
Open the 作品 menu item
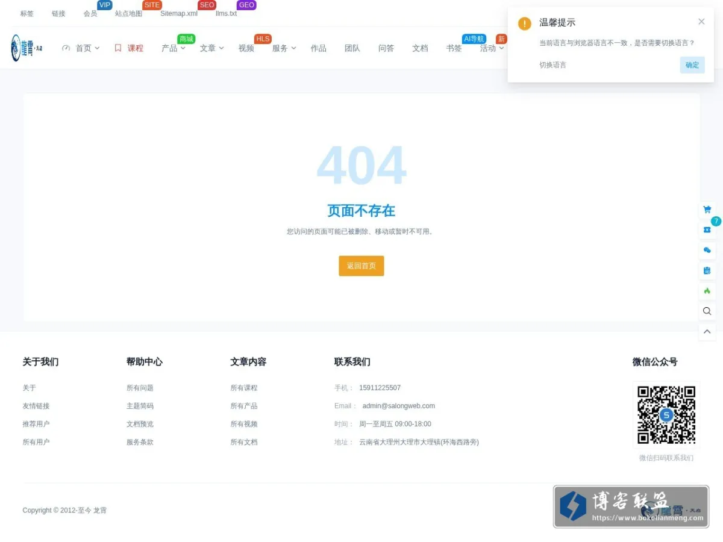pos(319,48)
